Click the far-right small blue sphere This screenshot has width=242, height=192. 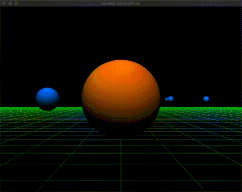pos(206,99)
